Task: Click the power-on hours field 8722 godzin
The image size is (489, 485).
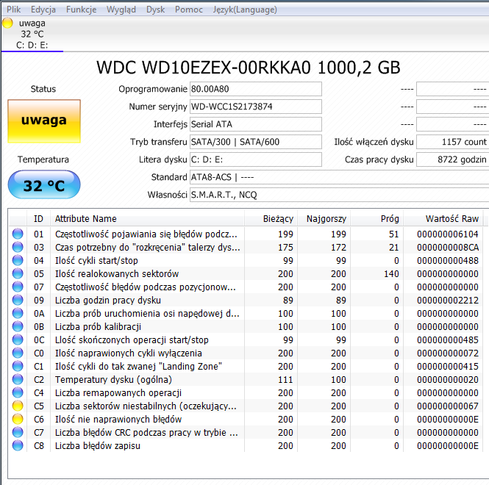Action: click(x=452, y=159)
